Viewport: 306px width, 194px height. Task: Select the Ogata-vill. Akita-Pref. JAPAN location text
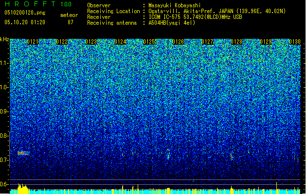(x=217, y=11)
